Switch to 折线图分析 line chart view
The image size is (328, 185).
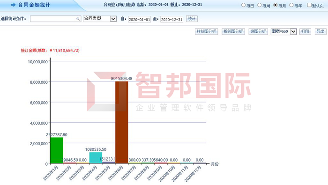click(233, 31)
